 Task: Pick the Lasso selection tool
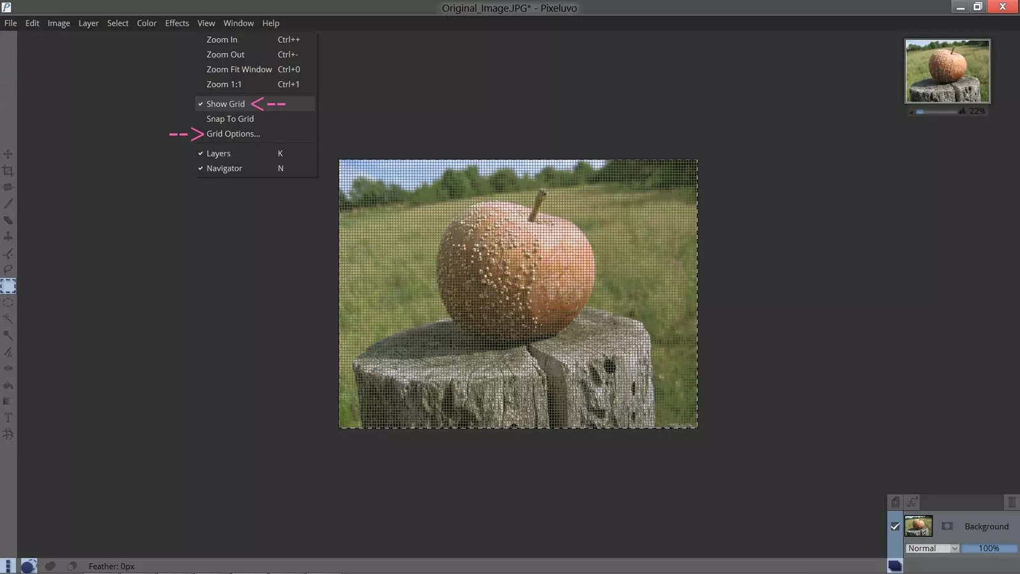(x=8, y=270)
